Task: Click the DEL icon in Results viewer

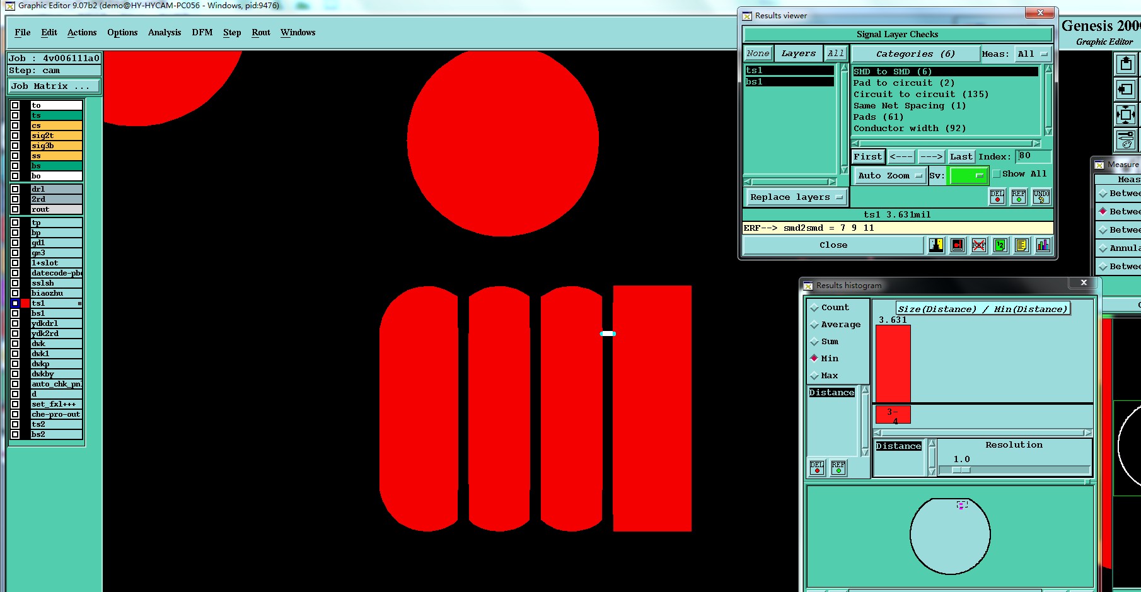Action: click(997, 197)
